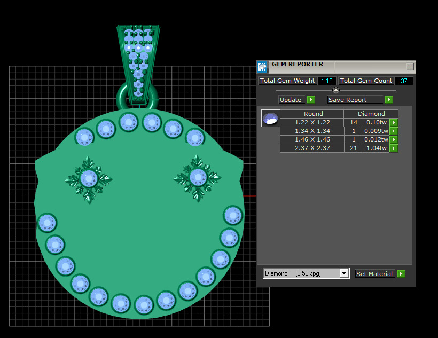The image size is (438, 338).
Task: Open the Diamond (3.52 spg) material dropdown
Action: [x=306, y=273]
